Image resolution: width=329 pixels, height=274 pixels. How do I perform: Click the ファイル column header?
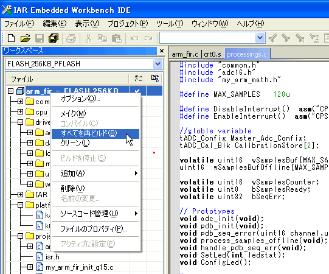tap(67, 79)
